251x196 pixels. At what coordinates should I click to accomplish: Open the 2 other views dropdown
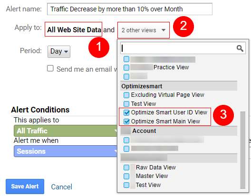[x=144, y=30]
